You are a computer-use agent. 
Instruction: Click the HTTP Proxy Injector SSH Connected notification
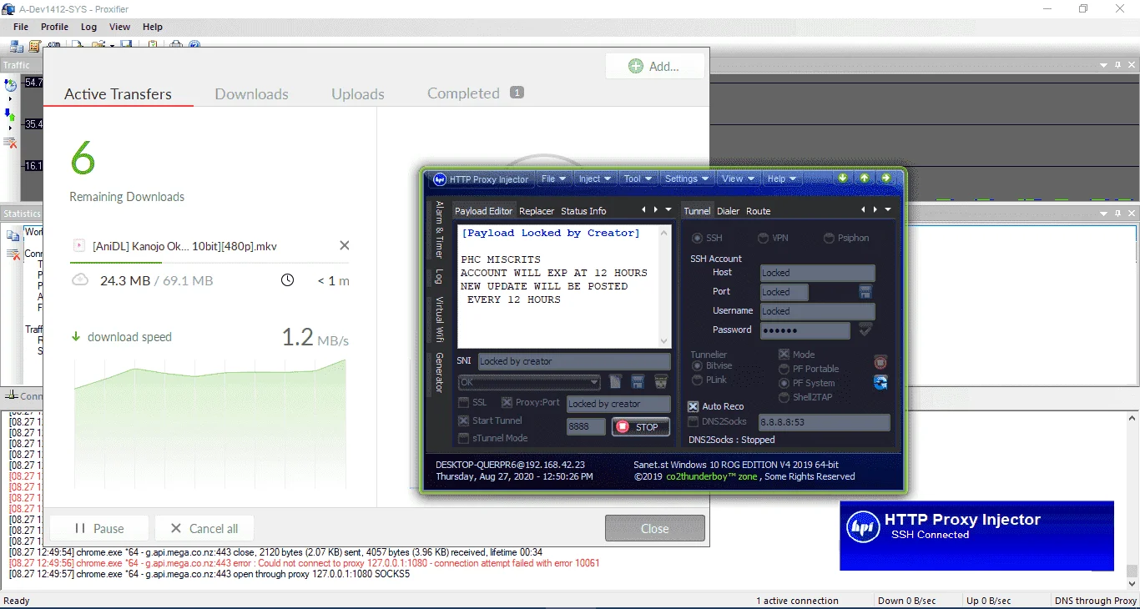coord(976,536)
